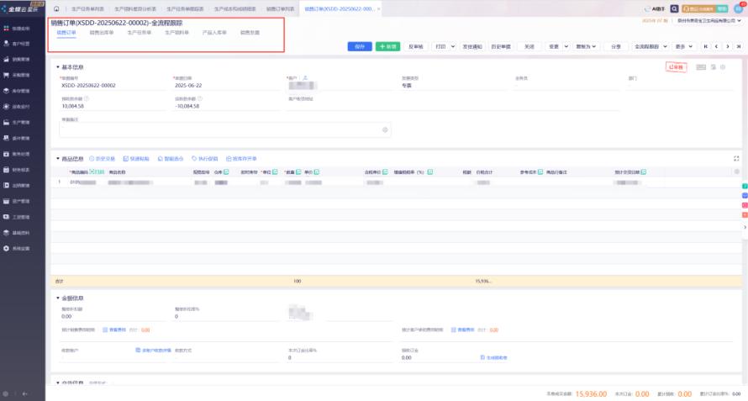Collapse the 金额信息 section
Viewport: 748px width, 401px height.
point(58,298)
